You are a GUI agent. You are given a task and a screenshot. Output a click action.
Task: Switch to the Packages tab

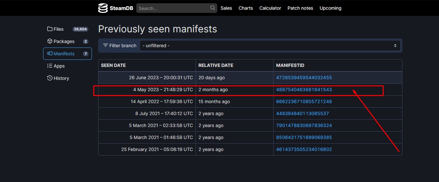pos(67,41)
